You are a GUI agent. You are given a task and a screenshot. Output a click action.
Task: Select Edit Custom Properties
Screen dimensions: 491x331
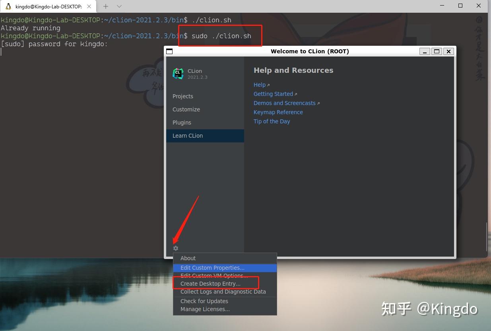(212, 268)
